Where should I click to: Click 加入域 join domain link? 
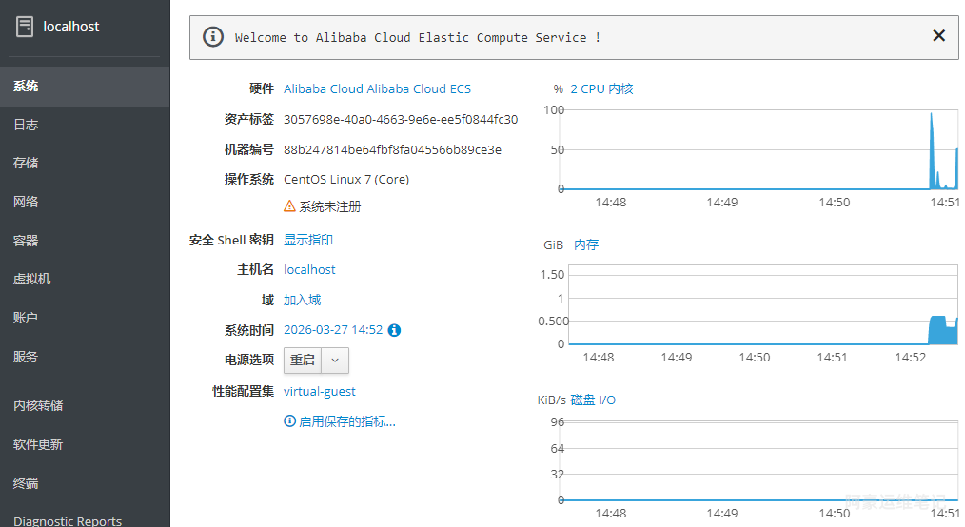(302, 300)
